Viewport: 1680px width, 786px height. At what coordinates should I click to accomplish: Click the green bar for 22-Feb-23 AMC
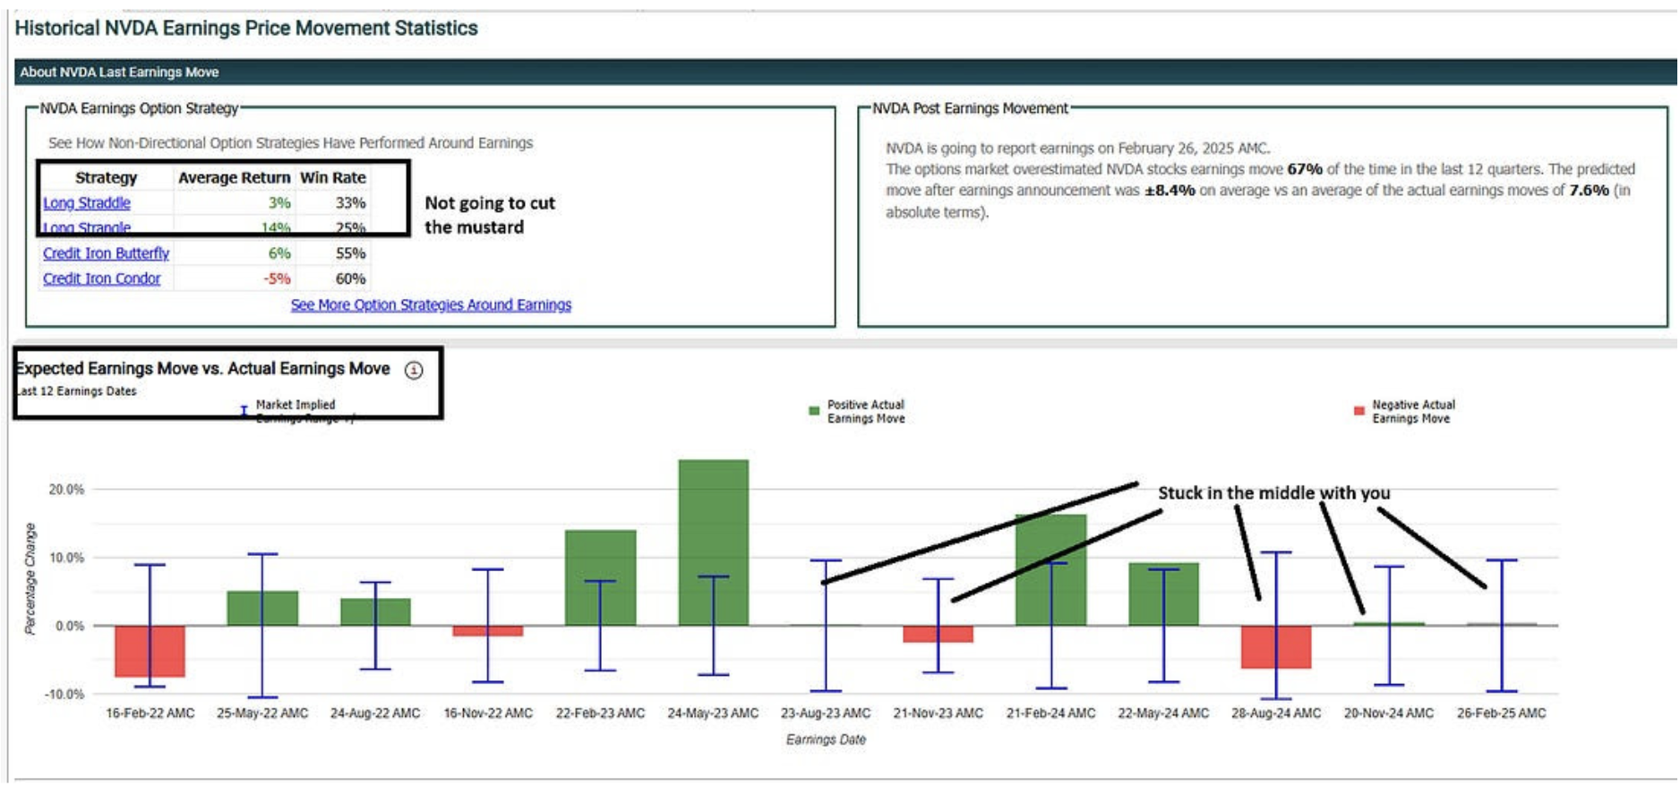[601, 577]
